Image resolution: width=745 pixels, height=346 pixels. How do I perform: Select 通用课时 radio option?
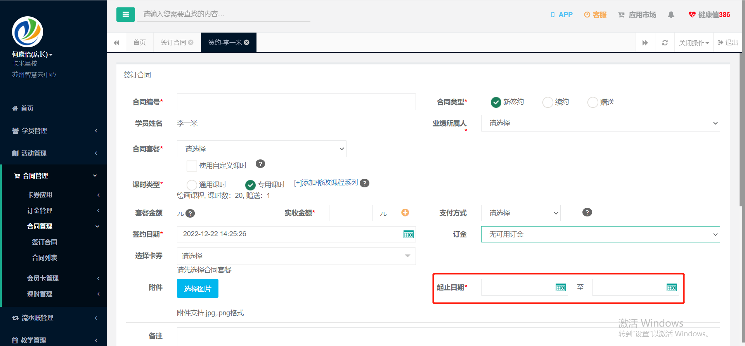click(192, 185)
